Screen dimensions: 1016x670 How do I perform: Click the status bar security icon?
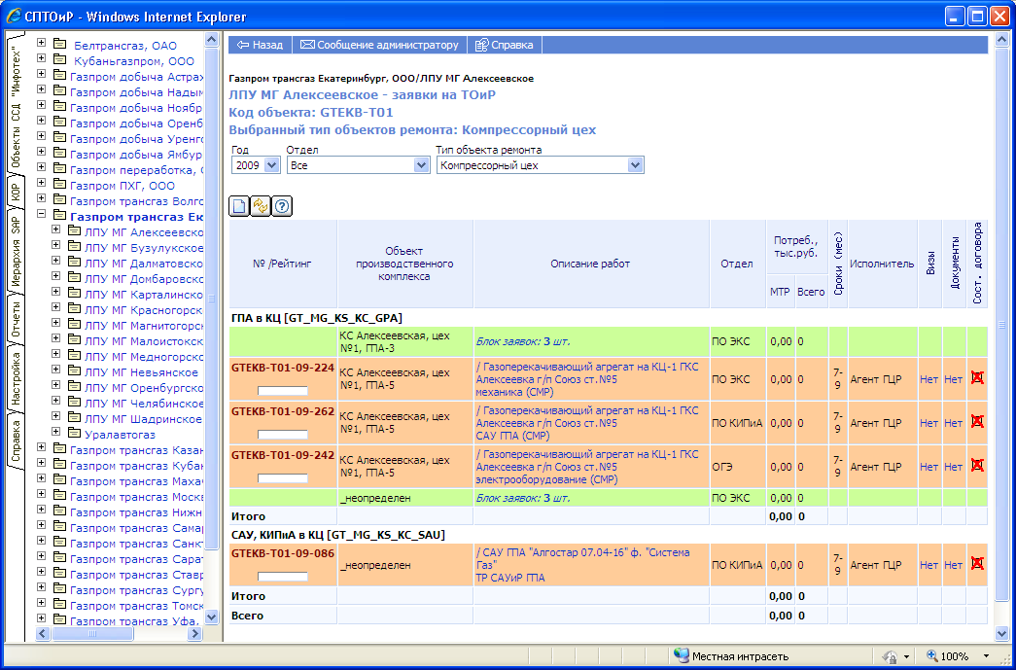[890, 655]
